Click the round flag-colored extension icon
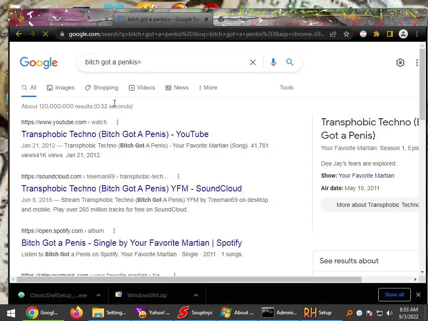Image resolution: width=428 pixels, height=321 pixels. tap(363, 34)
